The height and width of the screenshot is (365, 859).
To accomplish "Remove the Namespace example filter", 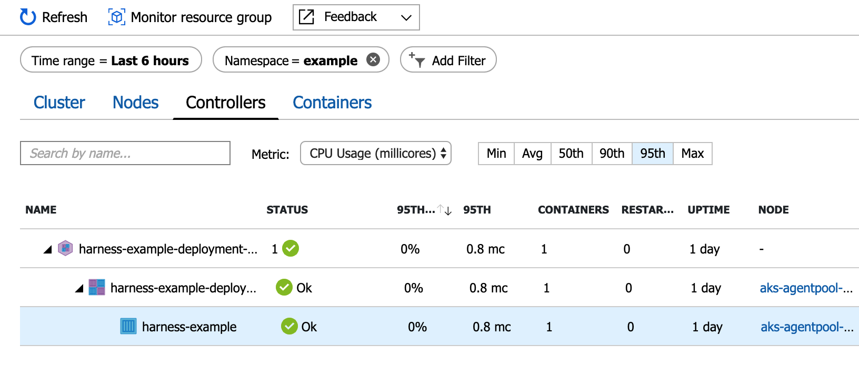I will [373, 60].
